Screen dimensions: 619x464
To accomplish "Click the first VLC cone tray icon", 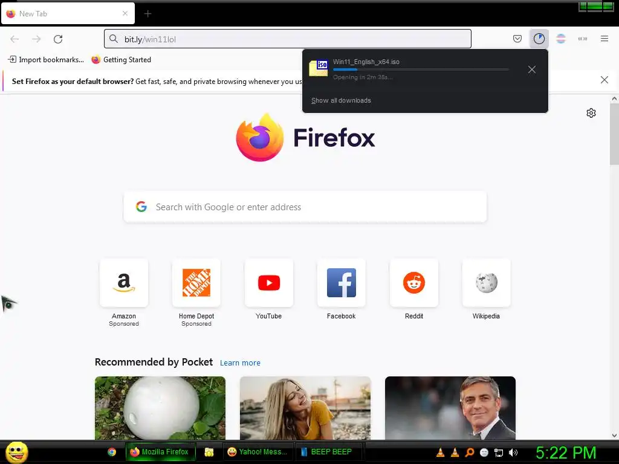I will [x=440, y=453].
